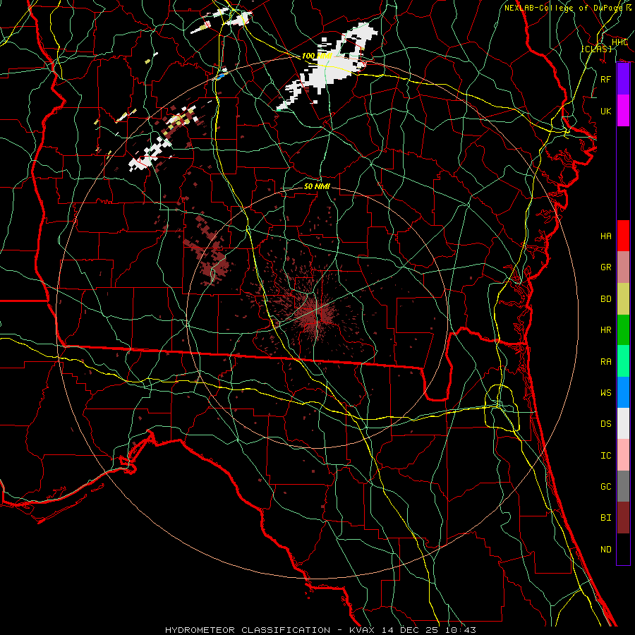This screenshot has height=635, width=635.
Task: Click the 100 NMI range ring label
Action: click(317, 56)
